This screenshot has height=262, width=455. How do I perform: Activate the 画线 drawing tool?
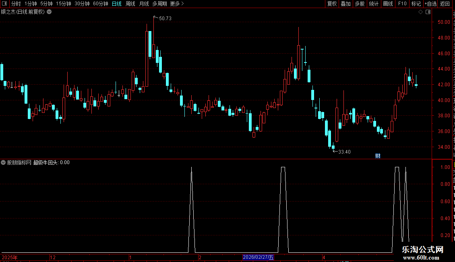(x=388, y=4)
